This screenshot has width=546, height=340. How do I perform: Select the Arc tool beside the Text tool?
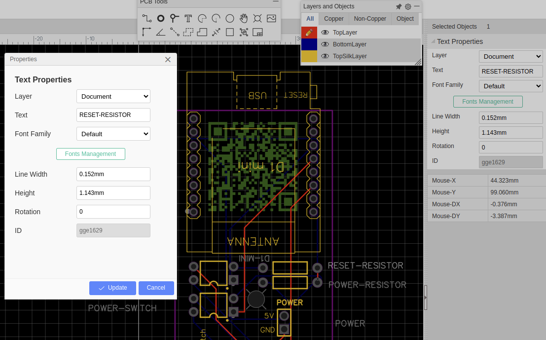202,18
